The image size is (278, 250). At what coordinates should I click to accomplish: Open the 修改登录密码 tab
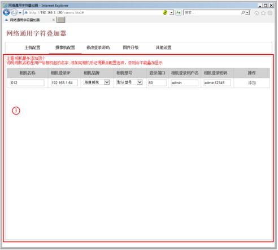pos(98,47)
